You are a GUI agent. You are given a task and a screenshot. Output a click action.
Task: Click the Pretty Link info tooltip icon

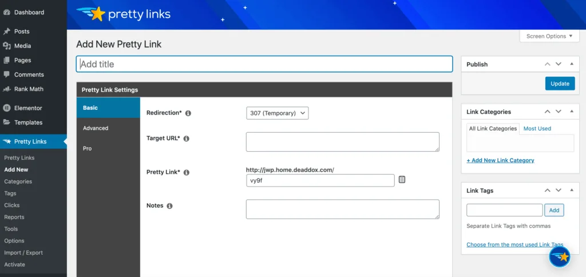(x=186, y=172)
